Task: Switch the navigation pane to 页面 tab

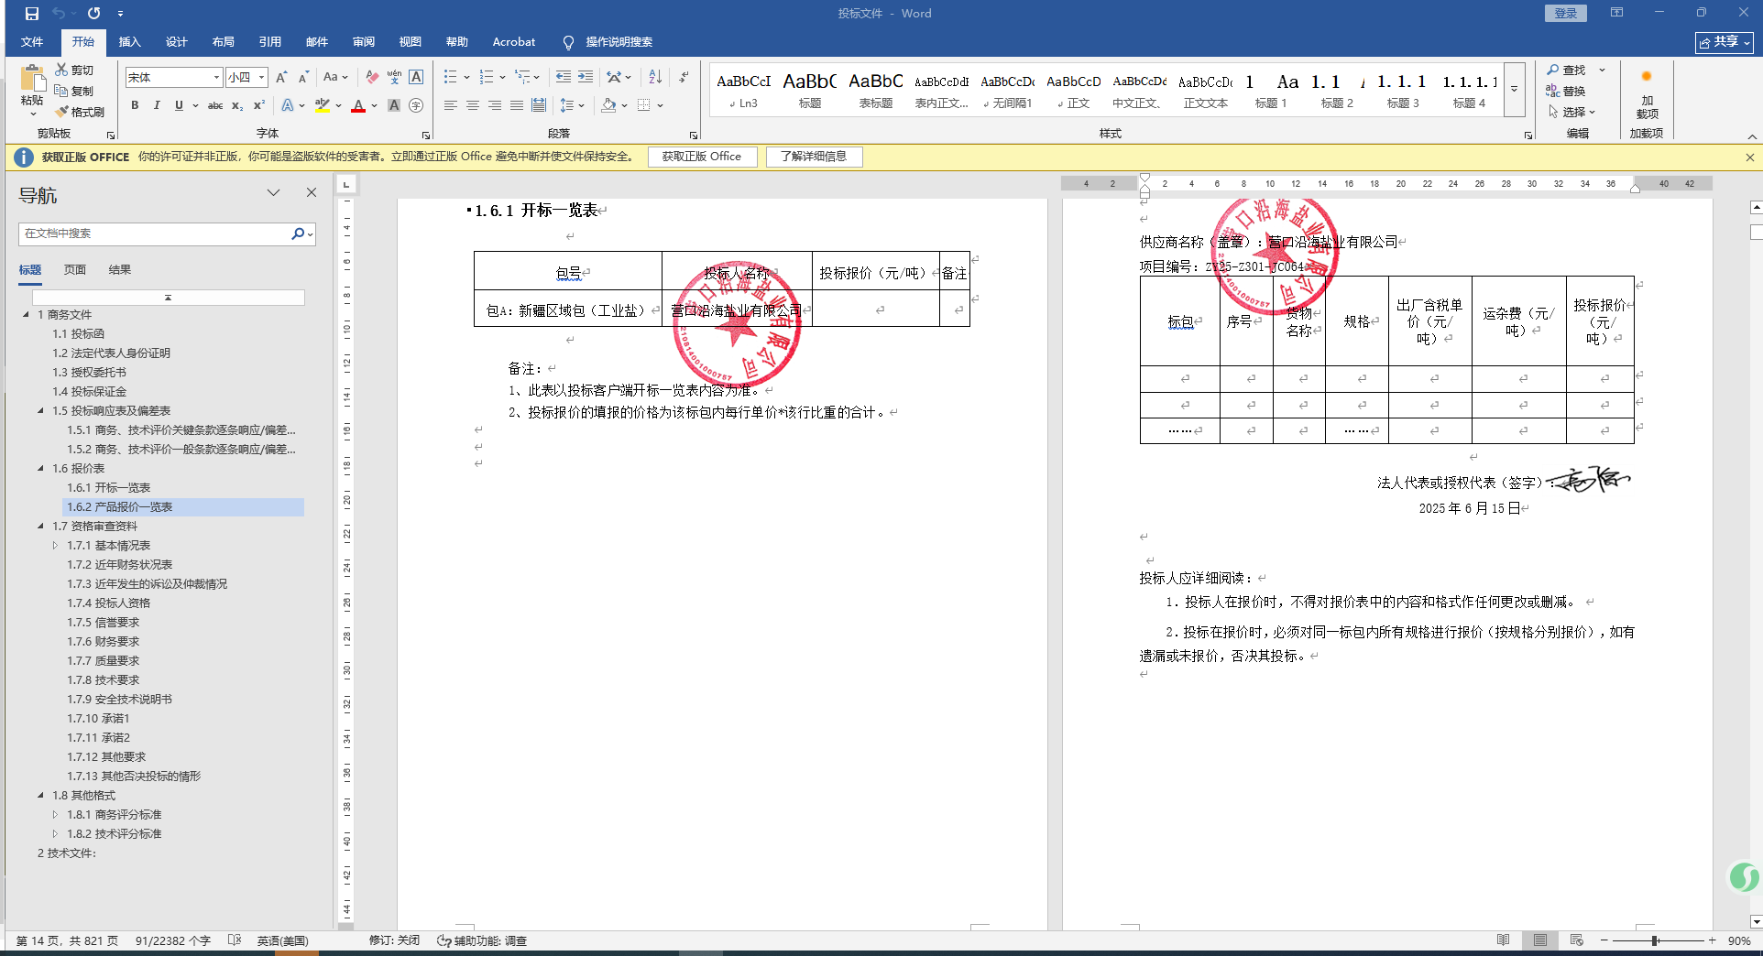Action: (x=75, y=269)
